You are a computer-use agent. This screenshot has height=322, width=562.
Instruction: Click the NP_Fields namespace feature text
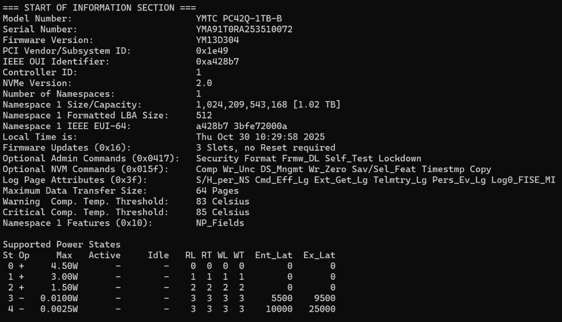(x=220, y=223)
